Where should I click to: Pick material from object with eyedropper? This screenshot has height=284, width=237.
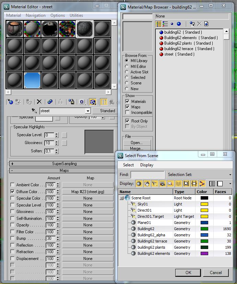point(34,110)
